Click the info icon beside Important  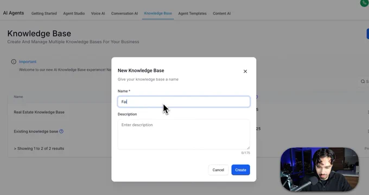[x=14, y=62]
